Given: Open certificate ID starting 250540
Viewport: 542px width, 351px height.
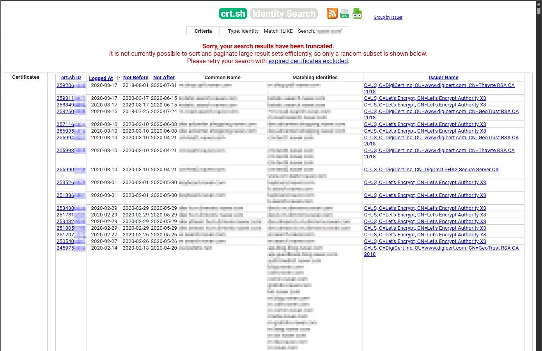Looking at the screenshot, I should [x=71, y=241].
